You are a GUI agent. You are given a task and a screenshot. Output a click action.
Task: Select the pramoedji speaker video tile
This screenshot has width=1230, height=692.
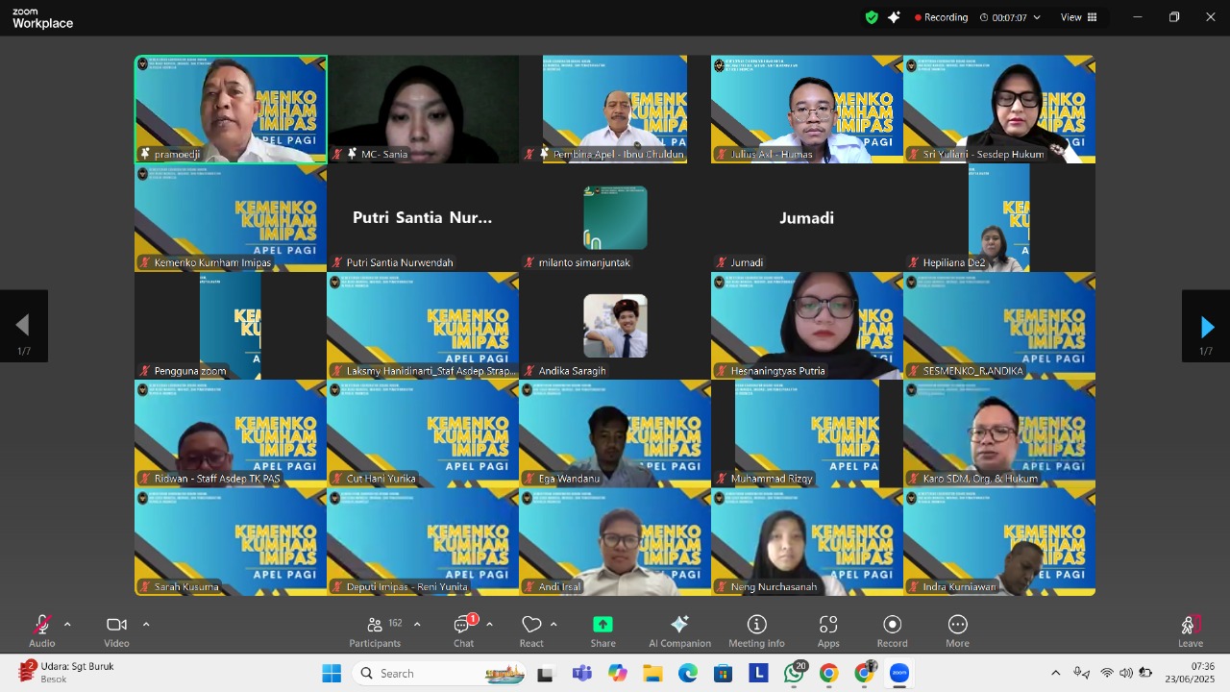coord(231,109)
